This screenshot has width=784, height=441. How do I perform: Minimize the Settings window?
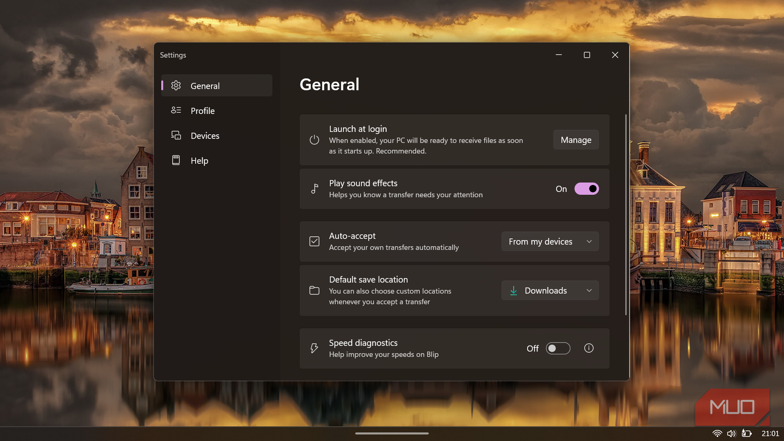coord(559,55)
